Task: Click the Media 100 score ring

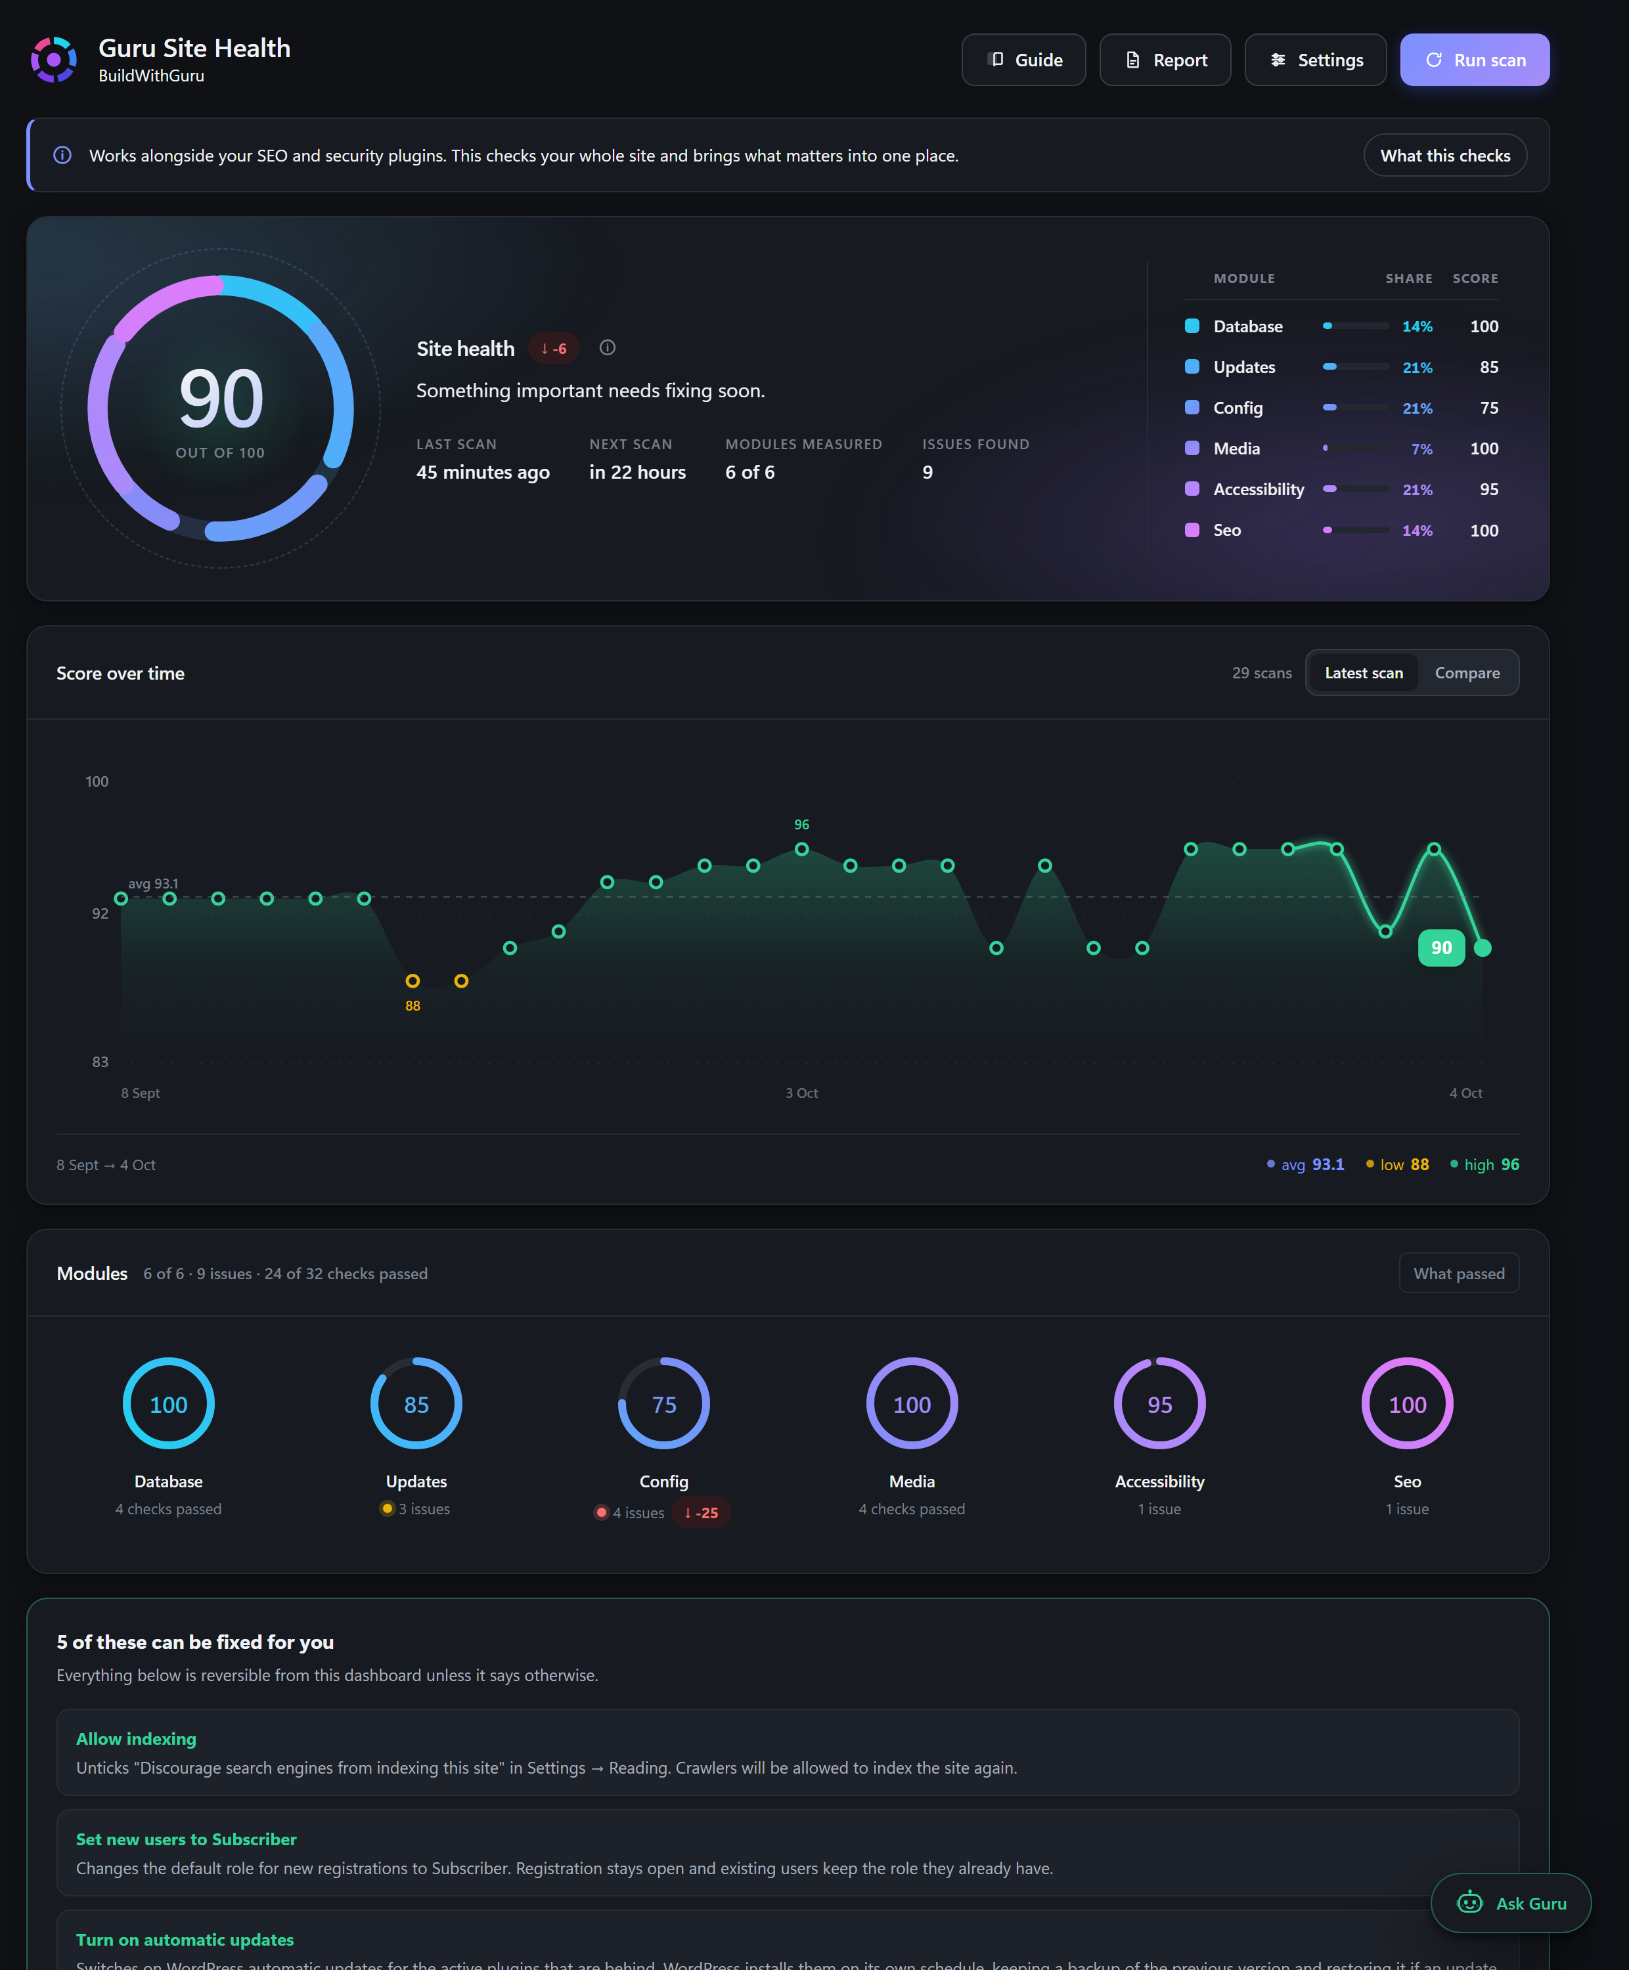Action: pos(912,1403)
